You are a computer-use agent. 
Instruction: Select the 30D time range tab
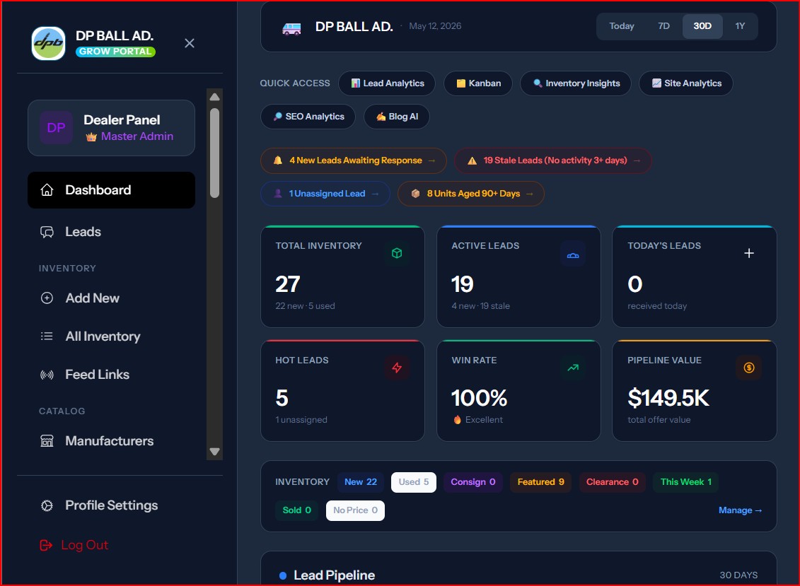(x=702, y=26)
